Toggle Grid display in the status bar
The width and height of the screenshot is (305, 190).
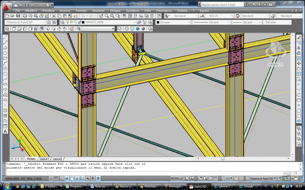(56, 179)
